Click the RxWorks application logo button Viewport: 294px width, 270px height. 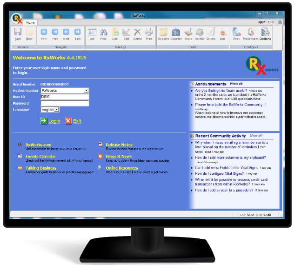17,19
